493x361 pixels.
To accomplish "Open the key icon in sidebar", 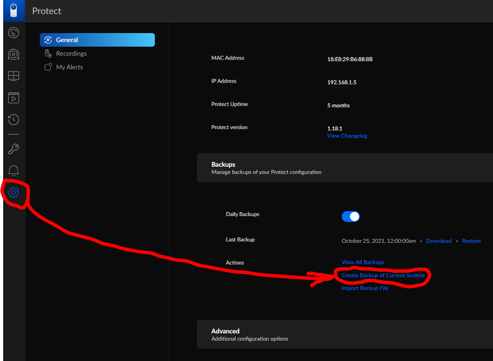I will (x=14, y=149).
